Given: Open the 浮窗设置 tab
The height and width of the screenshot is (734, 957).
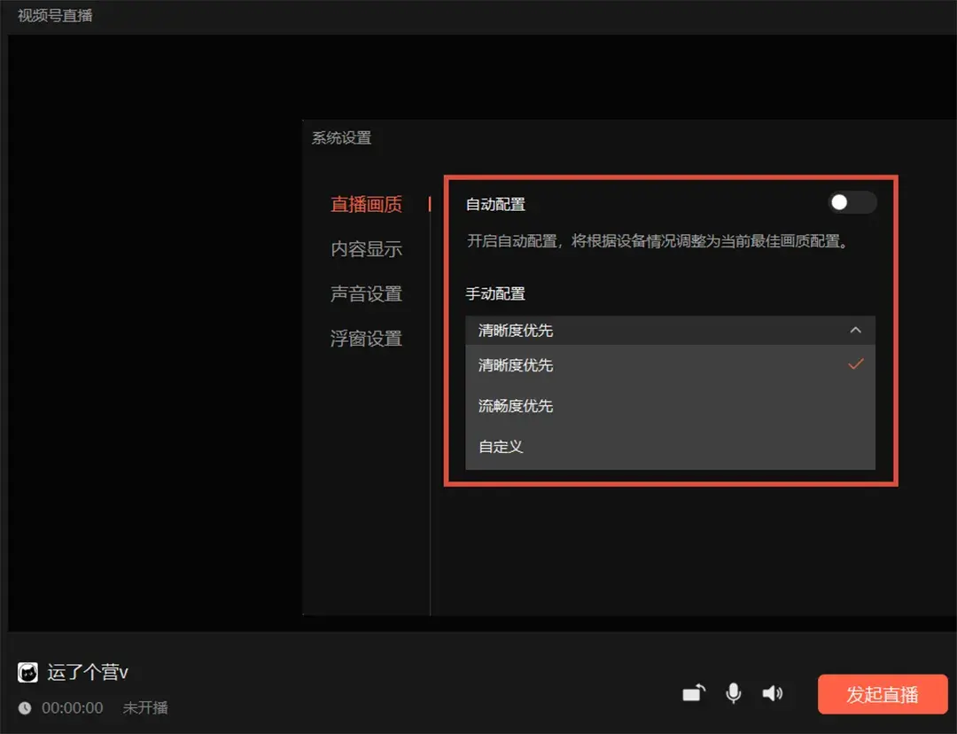Looking at the screenshot, I should click(366, 339).
